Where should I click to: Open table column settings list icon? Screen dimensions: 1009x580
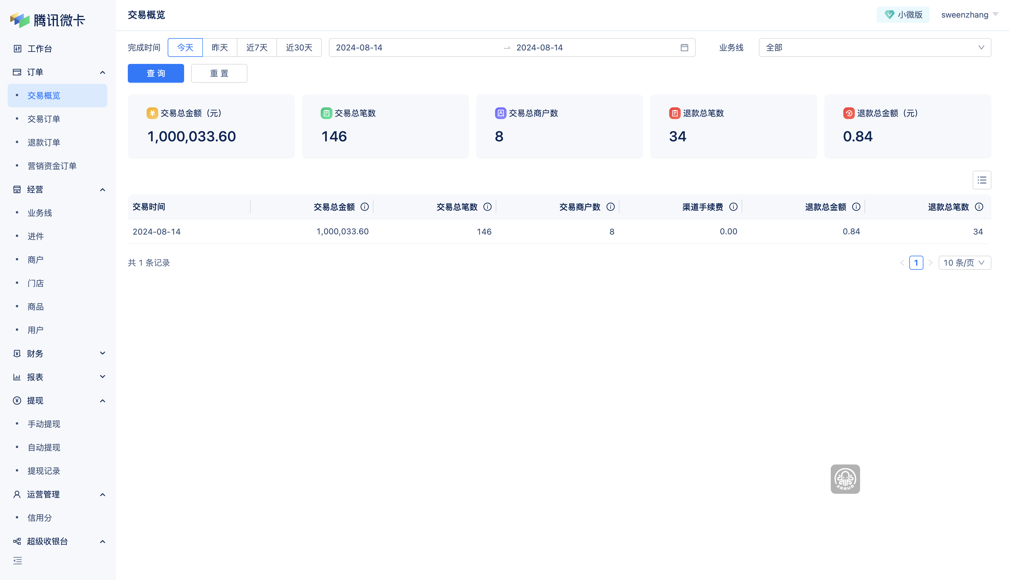(981, 180)
